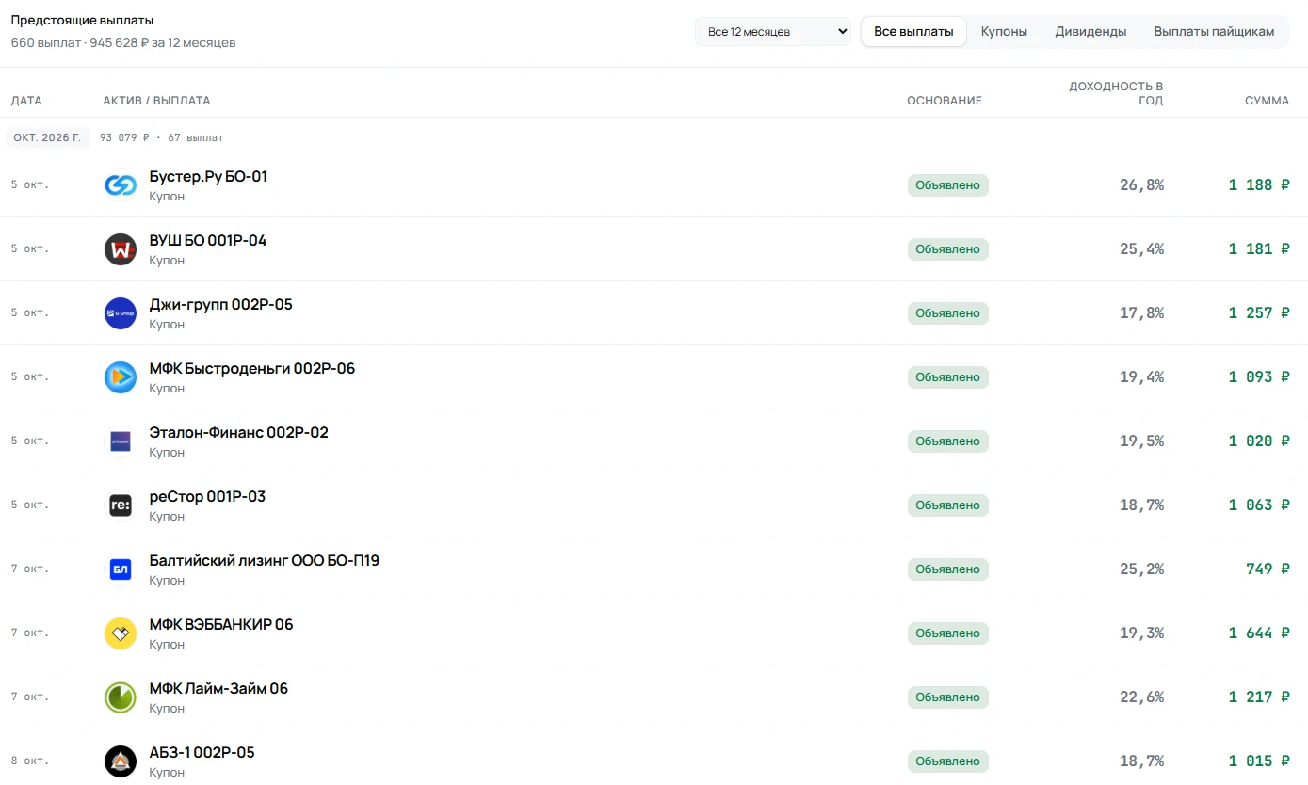Click the 749 ₽ payout amount
Image resolution: width=1308 pixels, height=785 pixels.
click(x=1268, y=569)
